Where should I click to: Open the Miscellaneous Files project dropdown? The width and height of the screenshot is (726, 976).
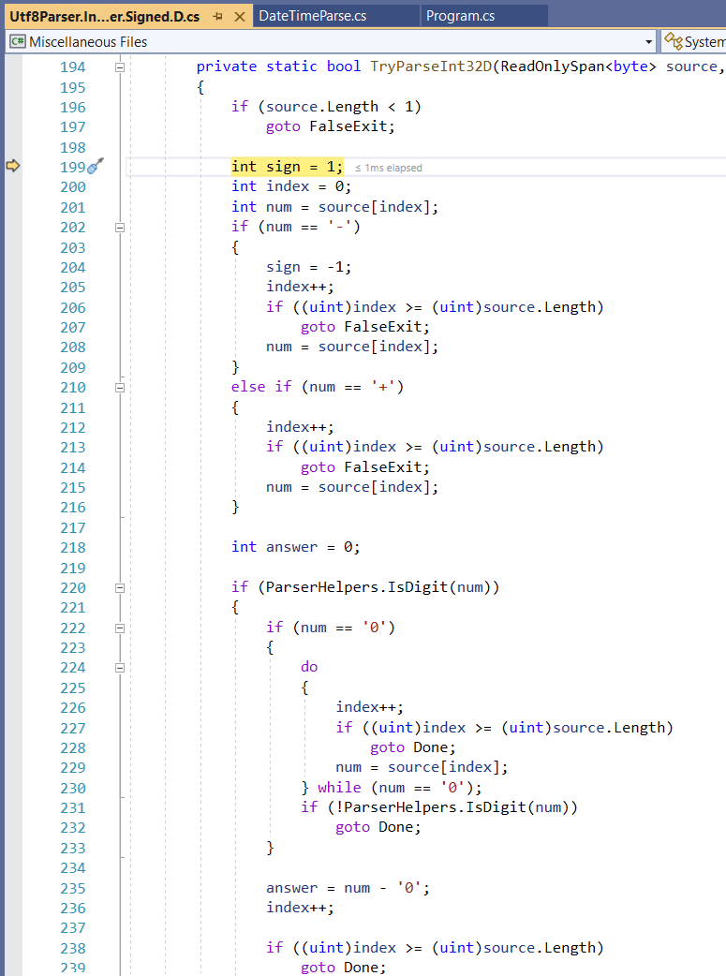click(649, 42)
